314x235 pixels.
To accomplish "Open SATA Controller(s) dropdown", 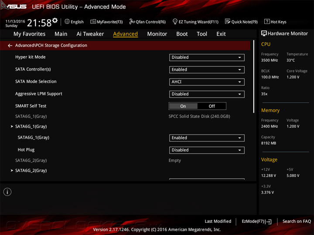I will click(x=207, y=70).
